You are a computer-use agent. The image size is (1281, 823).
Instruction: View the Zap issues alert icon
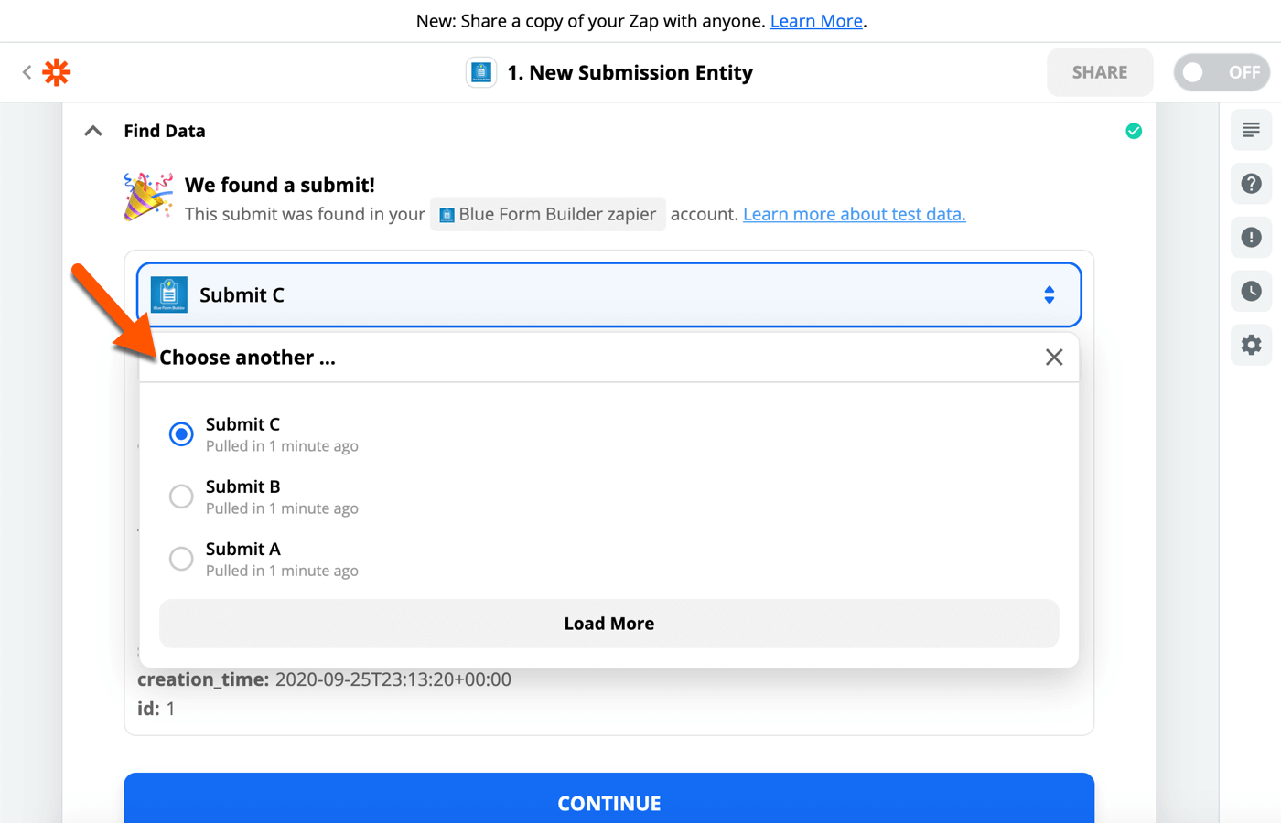click(x=1252, y=237)
